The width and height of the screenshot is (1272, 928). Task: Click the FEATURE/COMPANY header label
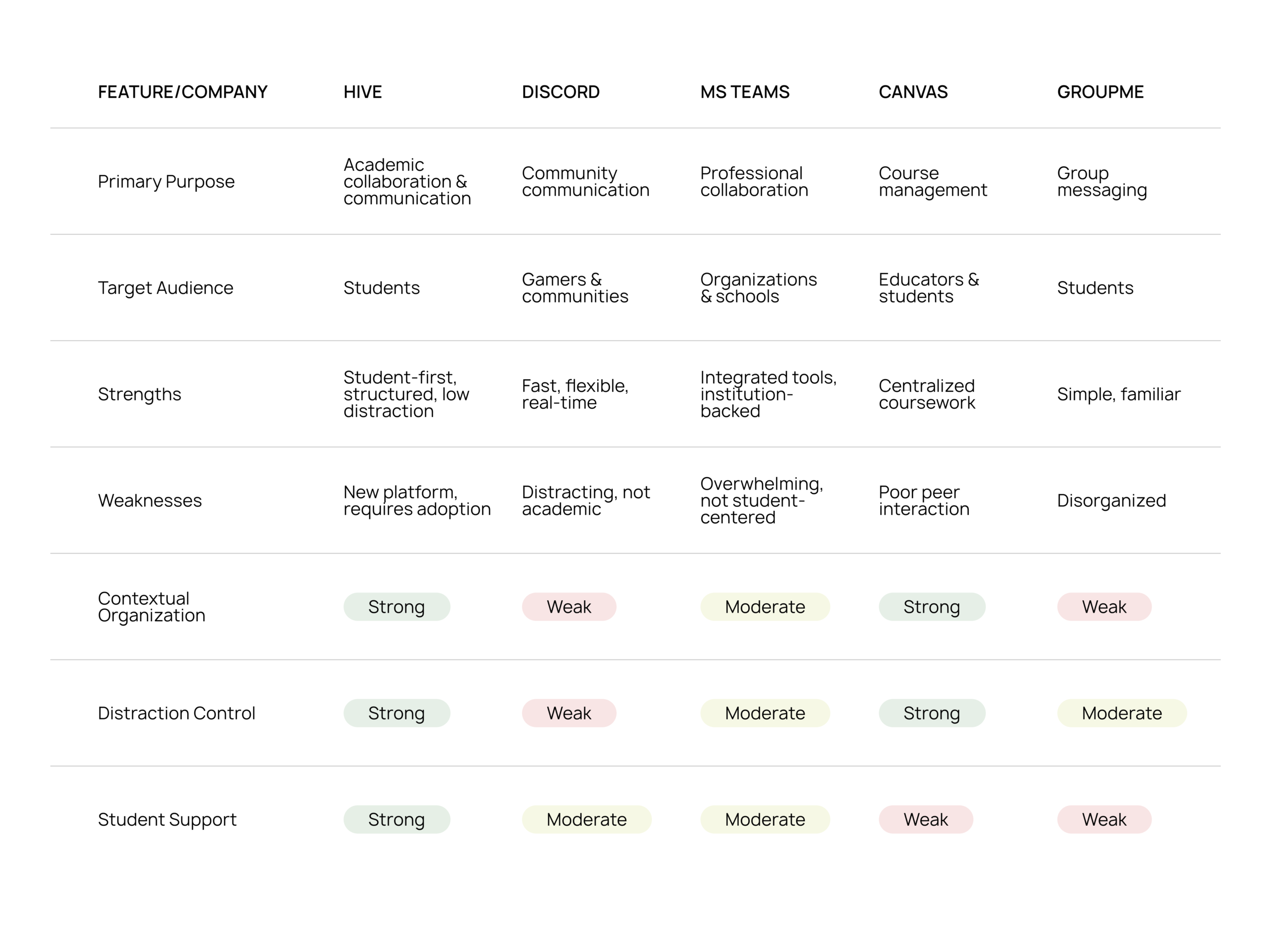tap(183, 91)
